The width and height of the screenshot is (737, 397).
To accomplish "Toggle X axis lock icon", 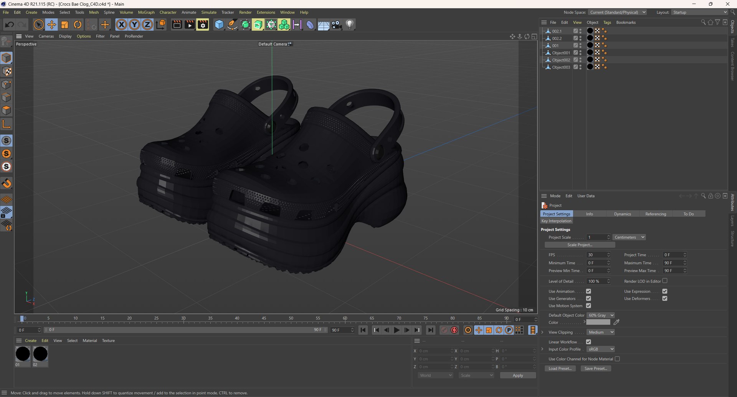I will click(x=121, y=25).
